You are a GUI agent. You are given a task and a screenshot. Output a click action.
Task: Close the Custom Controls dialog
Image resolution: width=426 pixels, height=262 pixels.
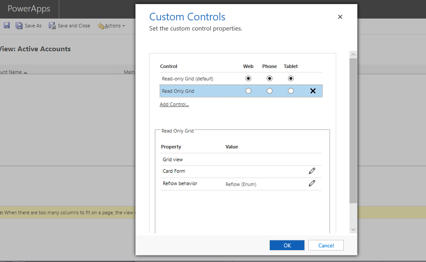(340, 17)
